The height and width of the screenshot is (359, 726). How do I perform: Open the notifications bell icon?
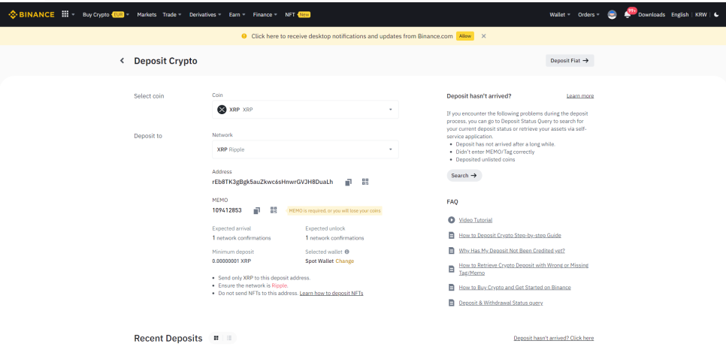click(x=628, y=15)
